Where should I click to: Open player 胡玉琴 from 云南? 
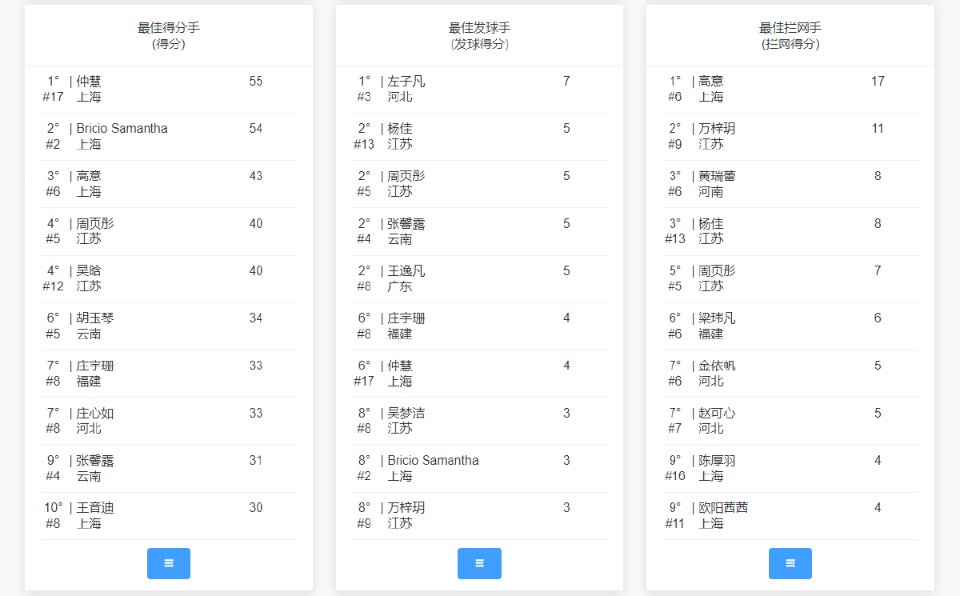[x=95, y=318]
